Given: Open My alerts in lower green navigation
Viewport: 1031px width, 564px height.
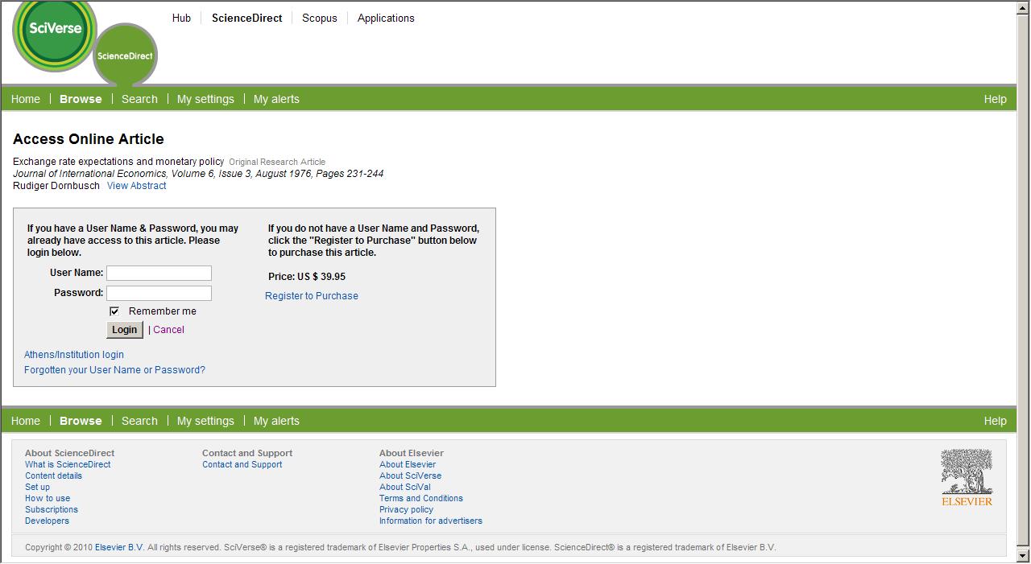Looking at the screenshot, I should tap(276, 421).
